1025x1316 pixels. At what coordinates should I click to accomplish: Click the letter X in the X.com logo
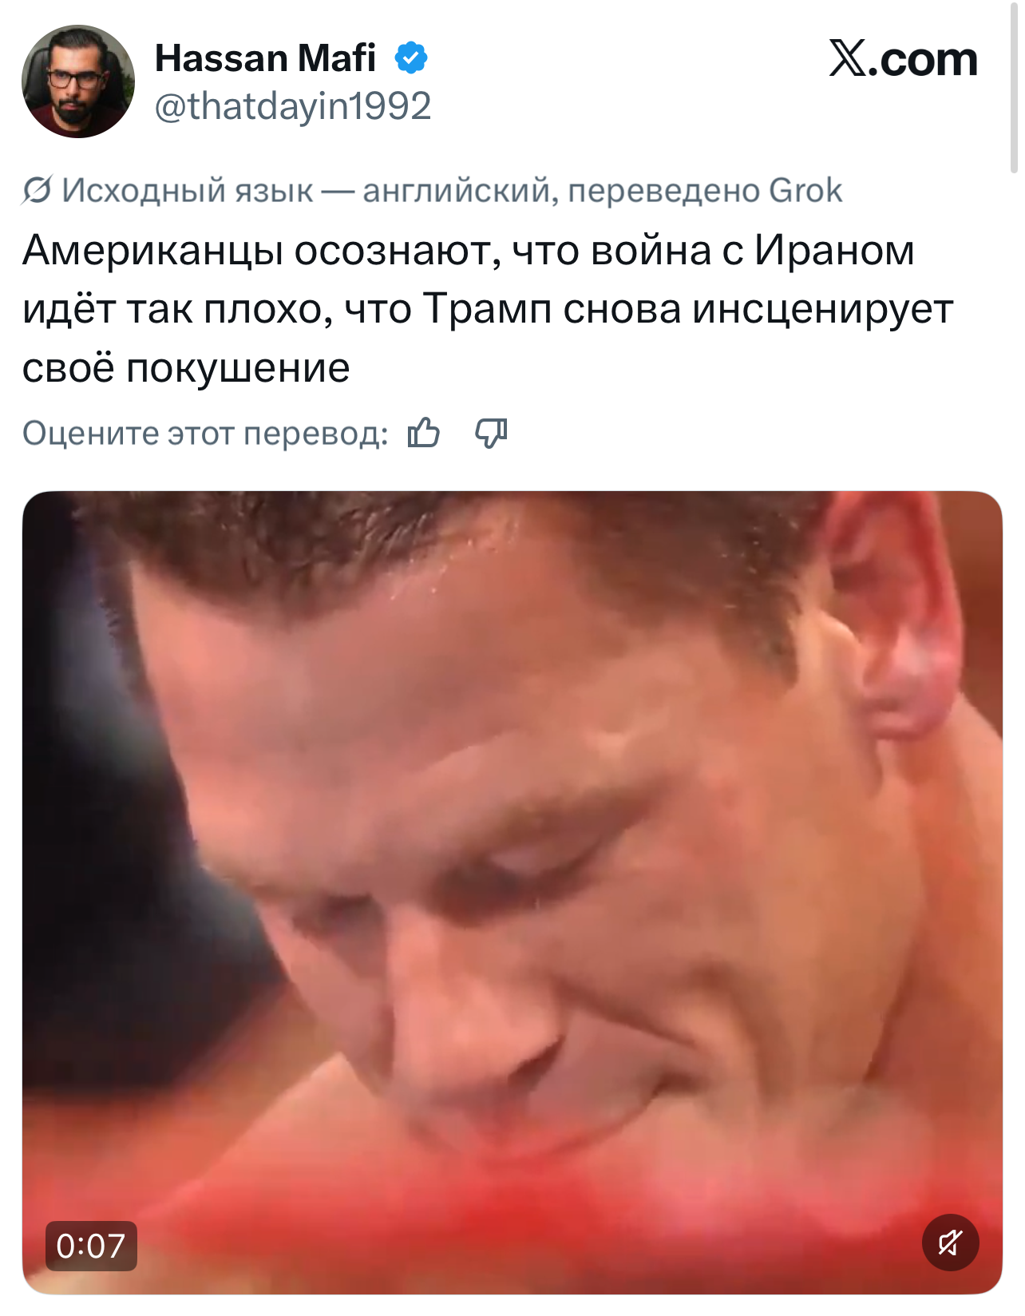click(847, 58)
